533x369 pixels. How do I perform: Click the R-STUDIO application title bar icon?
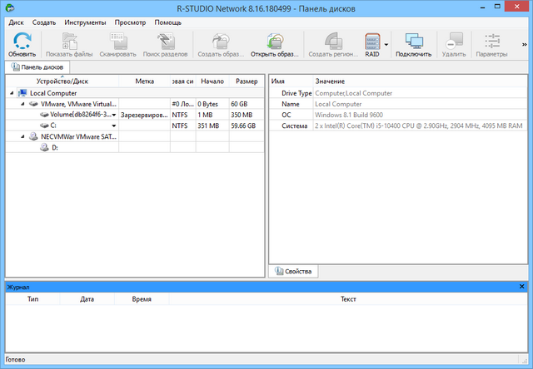pyautogui.click(x=11, y=7)
